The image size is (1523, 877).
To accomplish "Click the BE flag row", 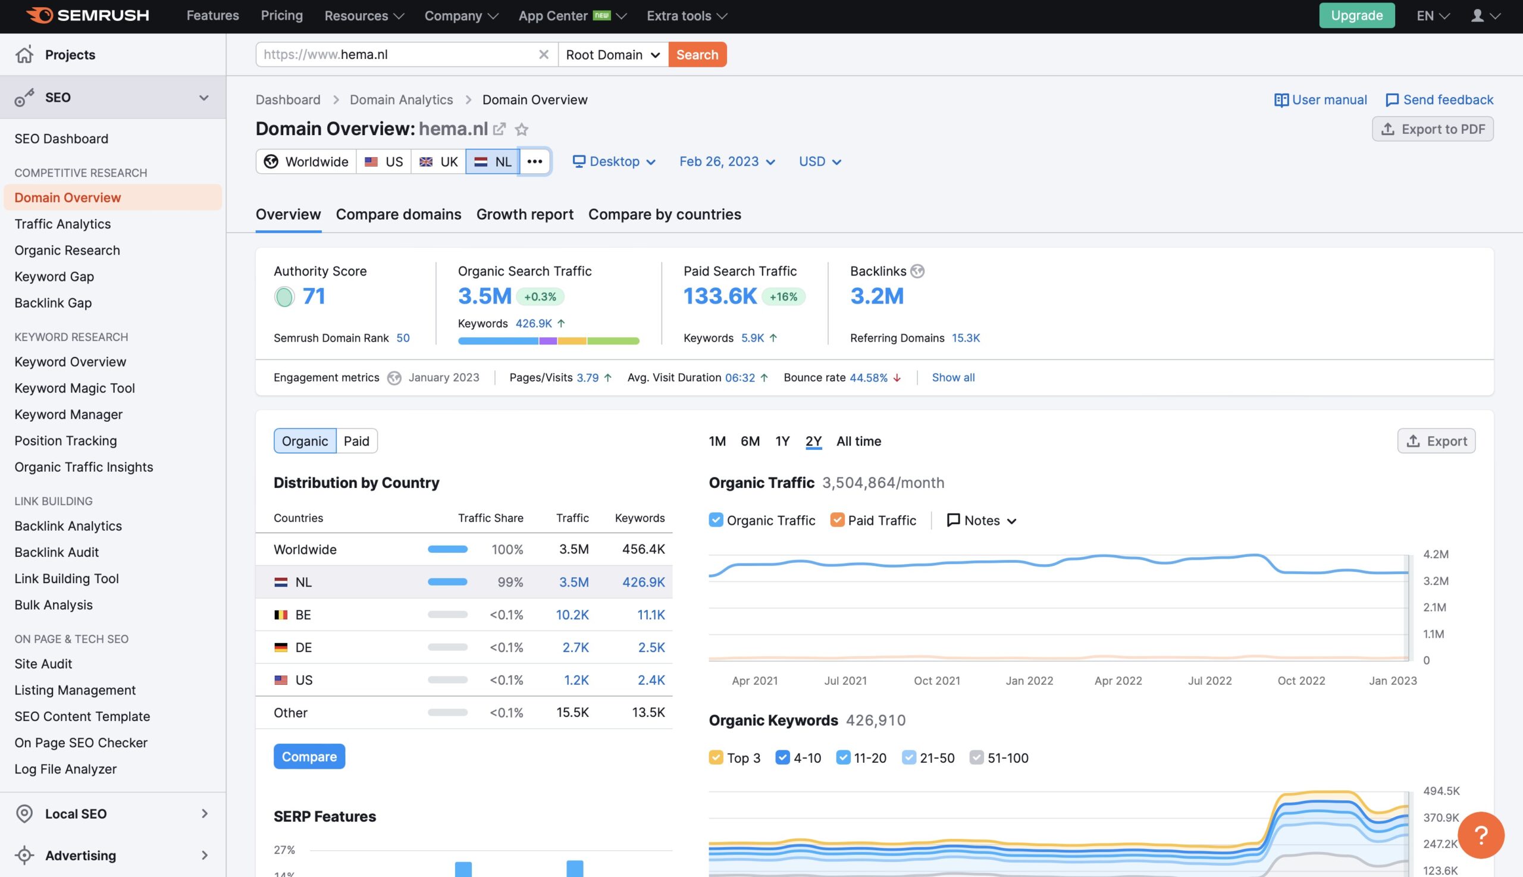I will [x=463, y=615].
